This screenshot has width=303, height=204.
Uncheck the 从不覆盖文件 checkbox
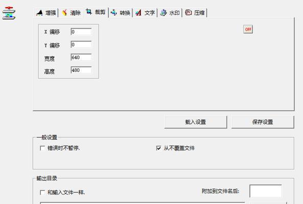158,148
